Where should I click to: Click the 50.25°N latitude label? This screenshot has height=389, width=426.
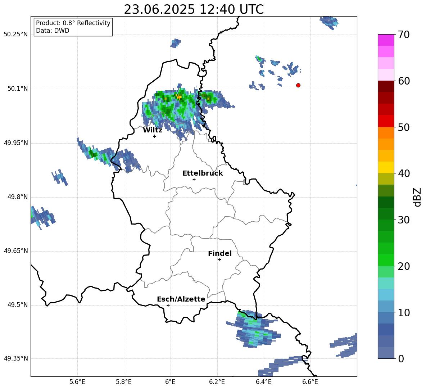tap(16, 35)
